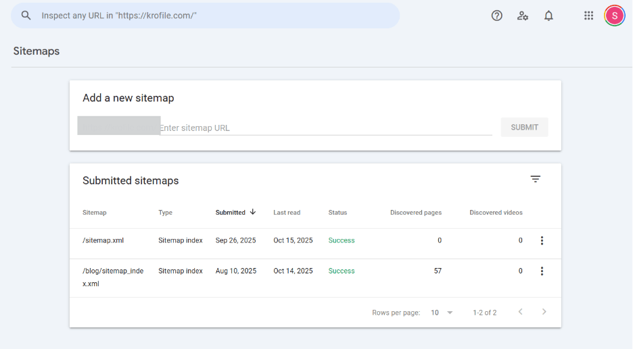
Task: Go to next page of sitemaps
Action: click(x=544, y=312)
